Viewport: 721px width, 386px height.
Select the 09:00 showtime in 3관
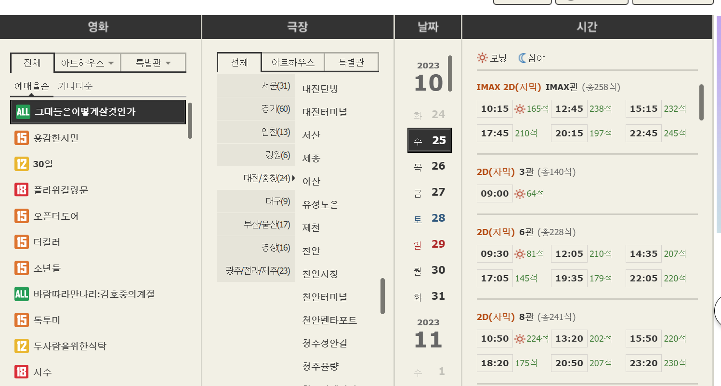point(495,194)
